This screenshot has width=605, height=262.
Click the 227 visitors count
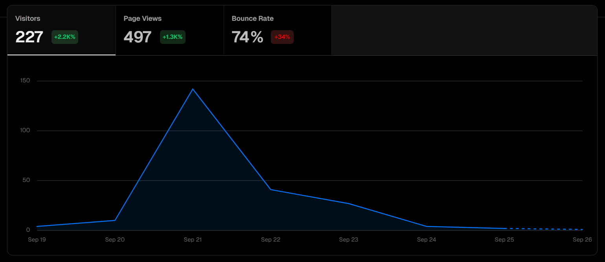click(29, 37)
